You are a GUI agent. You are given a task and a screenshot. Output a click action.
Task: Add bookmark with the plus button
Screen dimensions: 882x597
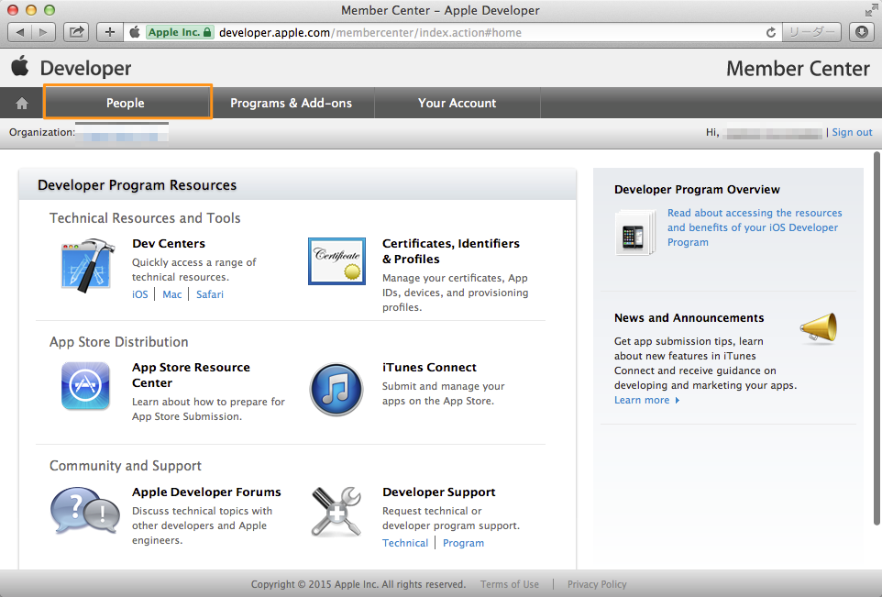[x=110, y=32]
